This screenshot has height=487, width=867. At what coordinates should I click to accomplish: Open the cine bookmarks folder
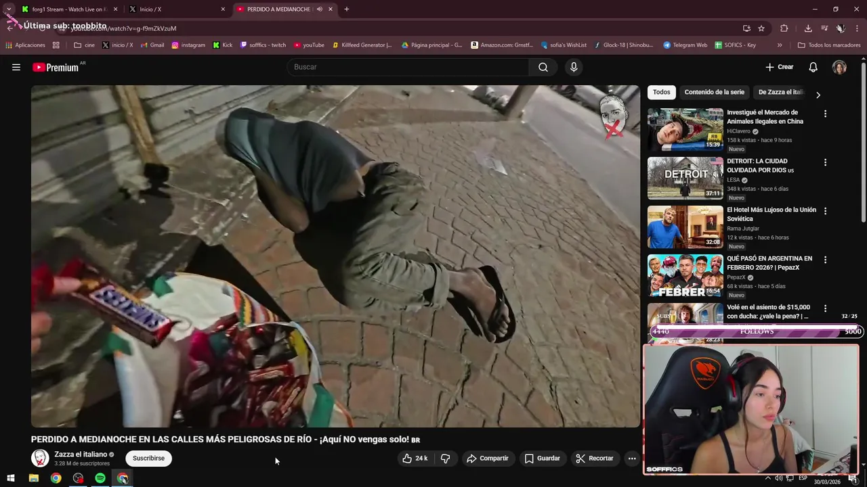84,45
